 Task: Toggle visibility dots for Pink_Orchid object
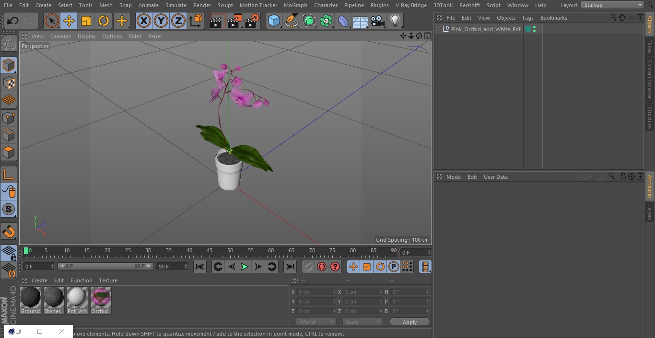point(535,29)
